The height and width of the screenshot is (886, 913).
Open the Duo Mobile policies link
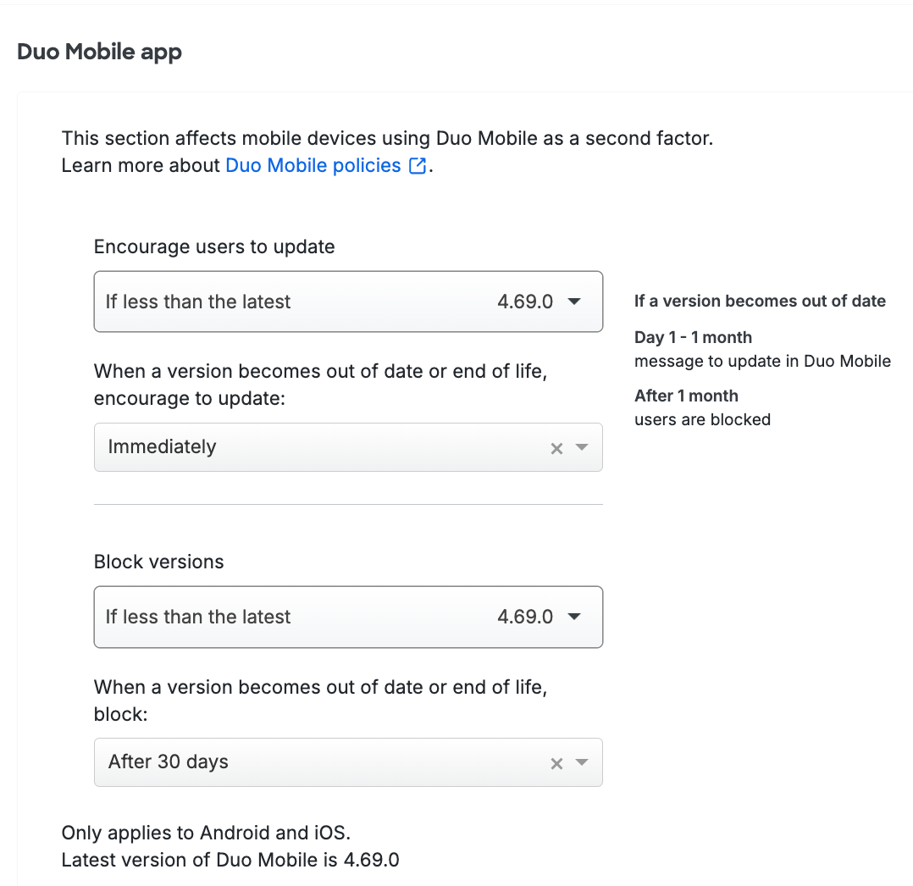[x=313, y=165]
